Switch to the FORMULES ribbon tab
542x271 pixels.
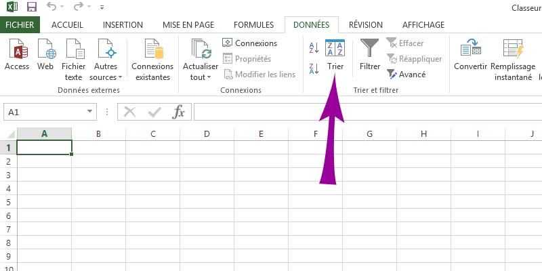pos(253,25)
